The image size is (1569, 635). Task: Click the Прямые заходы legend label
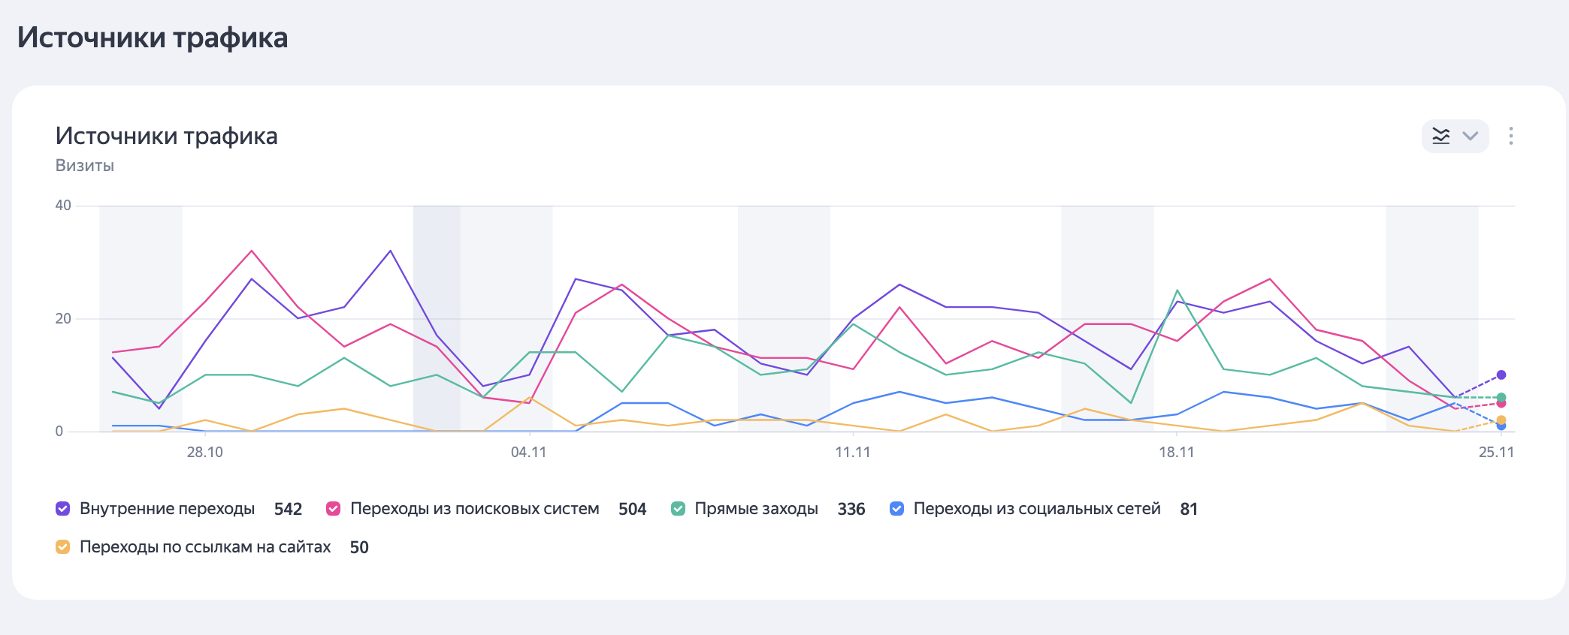pos(756,509)
